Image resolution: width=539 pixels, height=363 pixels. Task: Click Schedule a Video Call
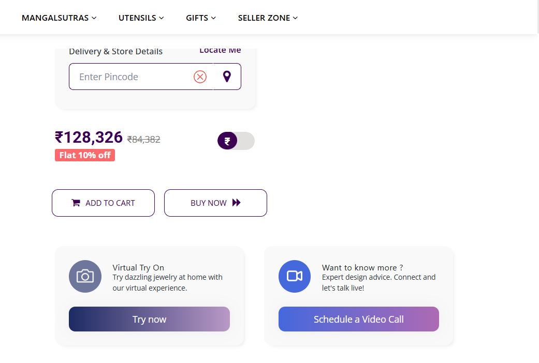(358, 319)
